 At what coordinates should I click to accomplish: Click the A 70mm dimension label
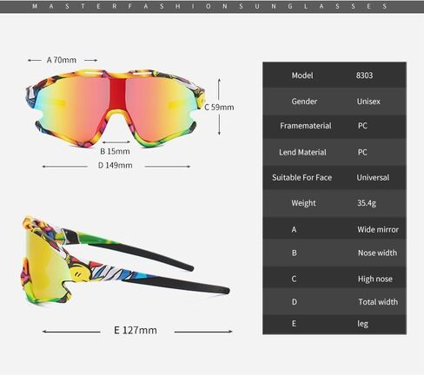[62, 60]
